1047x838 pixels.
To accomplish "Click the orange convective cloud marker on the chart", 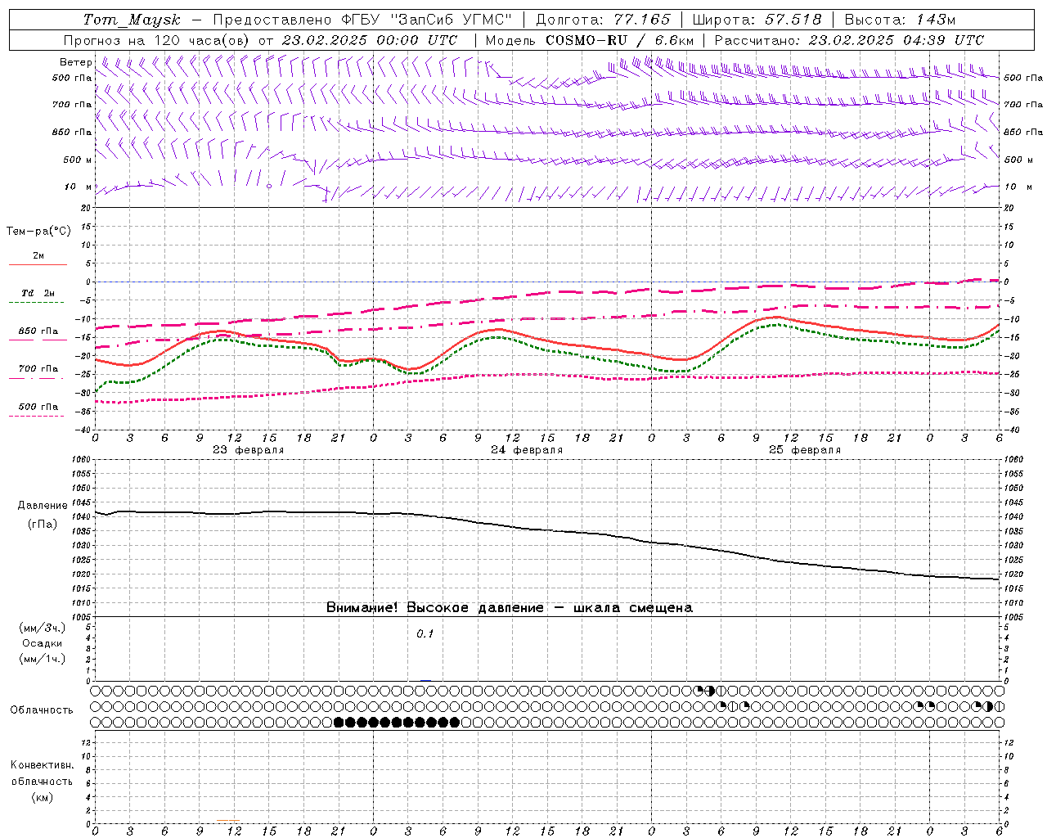I will [228, 820].
